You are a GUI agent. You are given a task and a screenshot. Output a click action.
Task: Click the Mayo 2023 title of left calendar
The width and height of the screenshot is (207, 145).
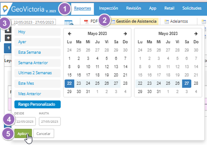coord(97,34)
